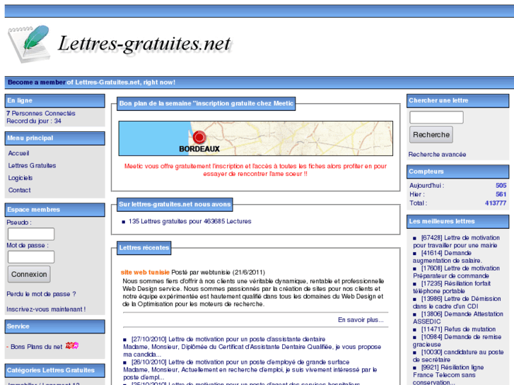514x385 pixels.
Task: Focus the Chercher une lettre search box
Action: [x=436, y=117]
